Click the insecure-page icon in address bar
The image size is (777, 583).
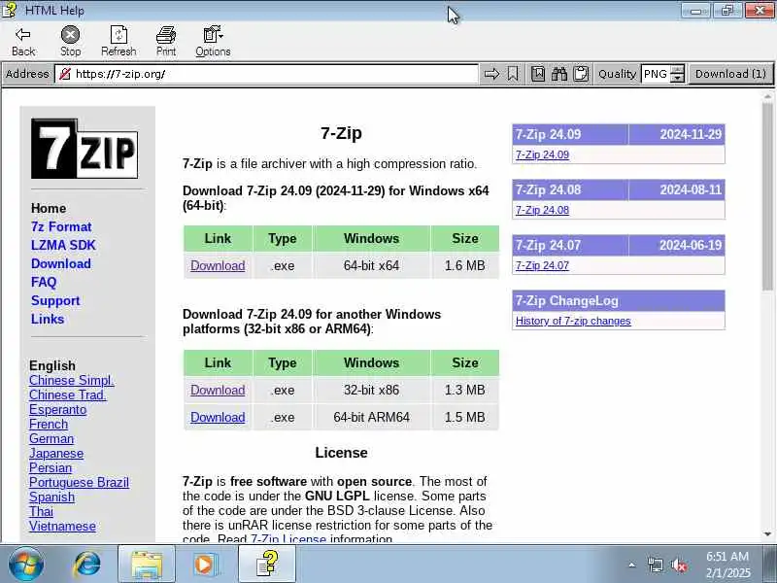click(64, 74)
